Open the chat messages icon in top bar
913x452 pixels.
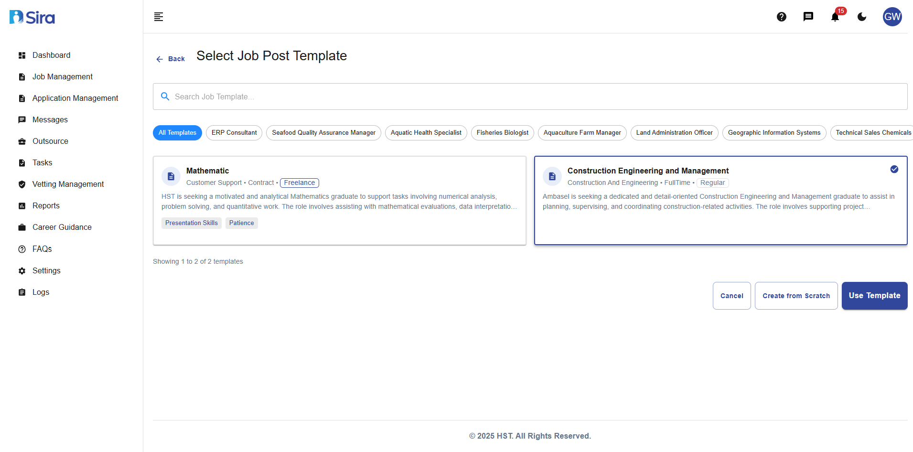click(808, 17)
